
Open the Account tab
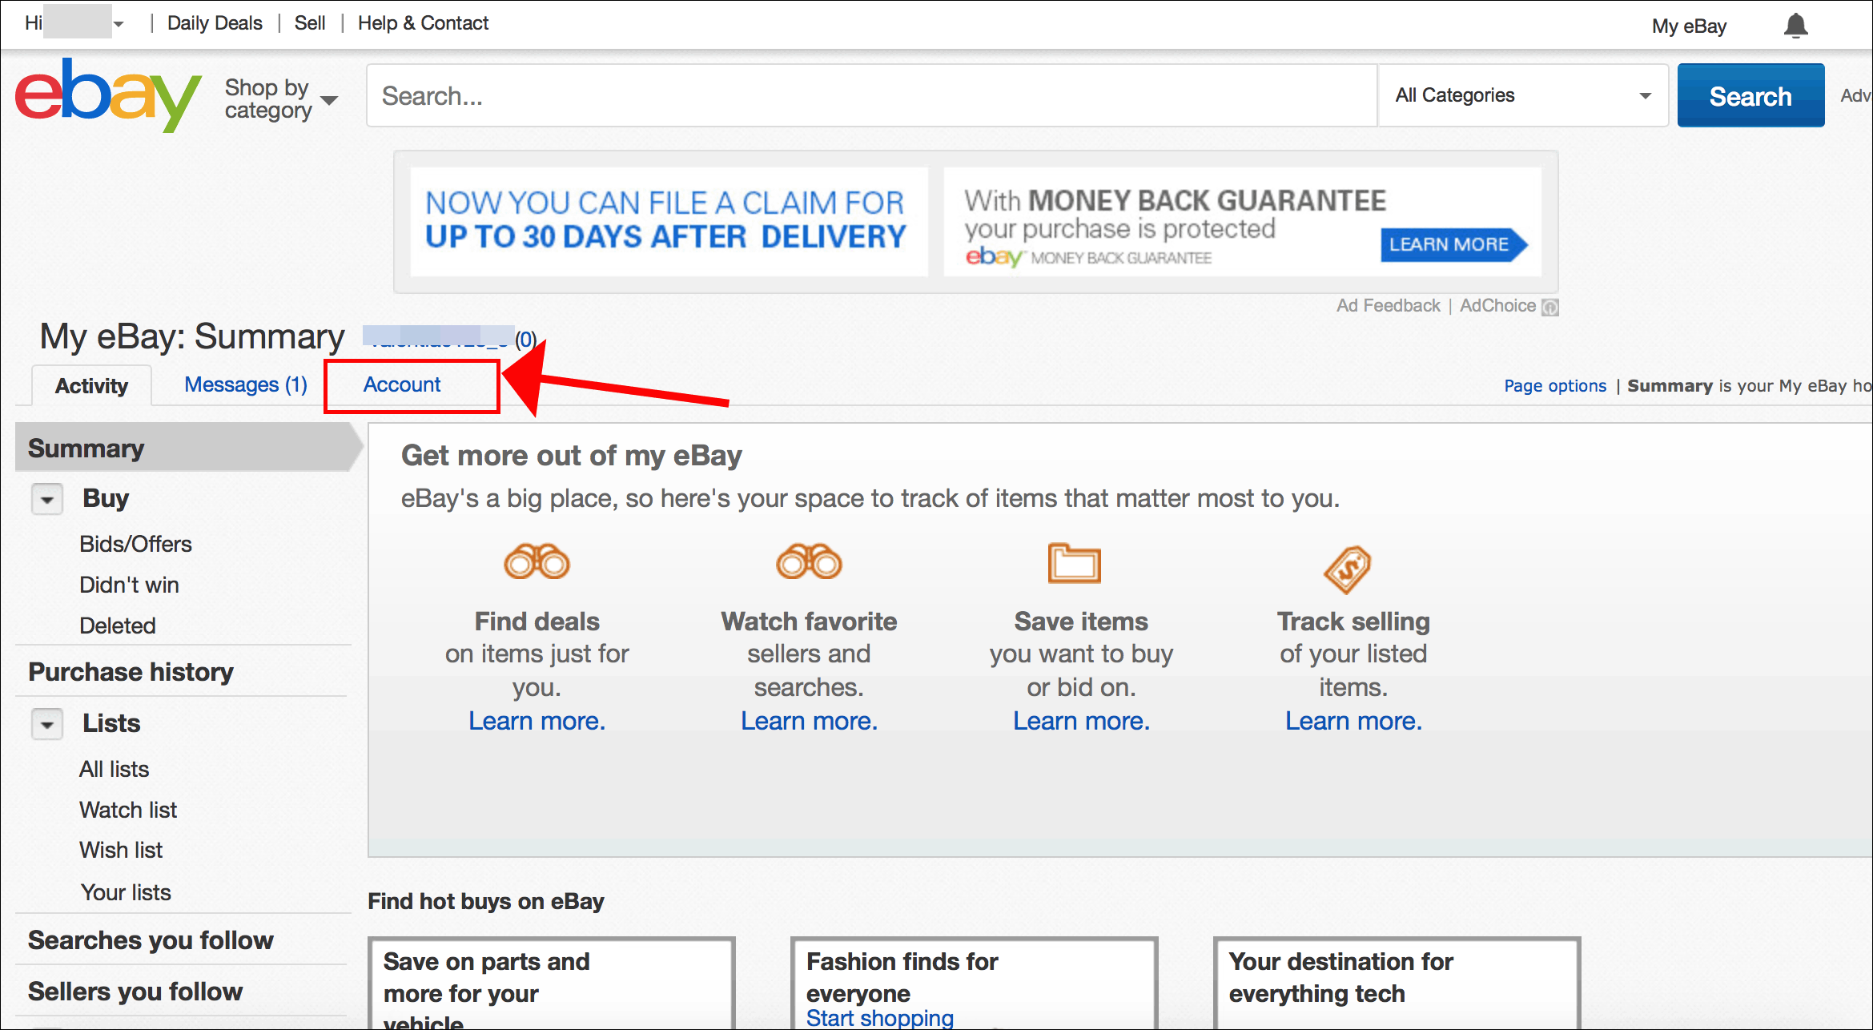(x=402, y=384)
